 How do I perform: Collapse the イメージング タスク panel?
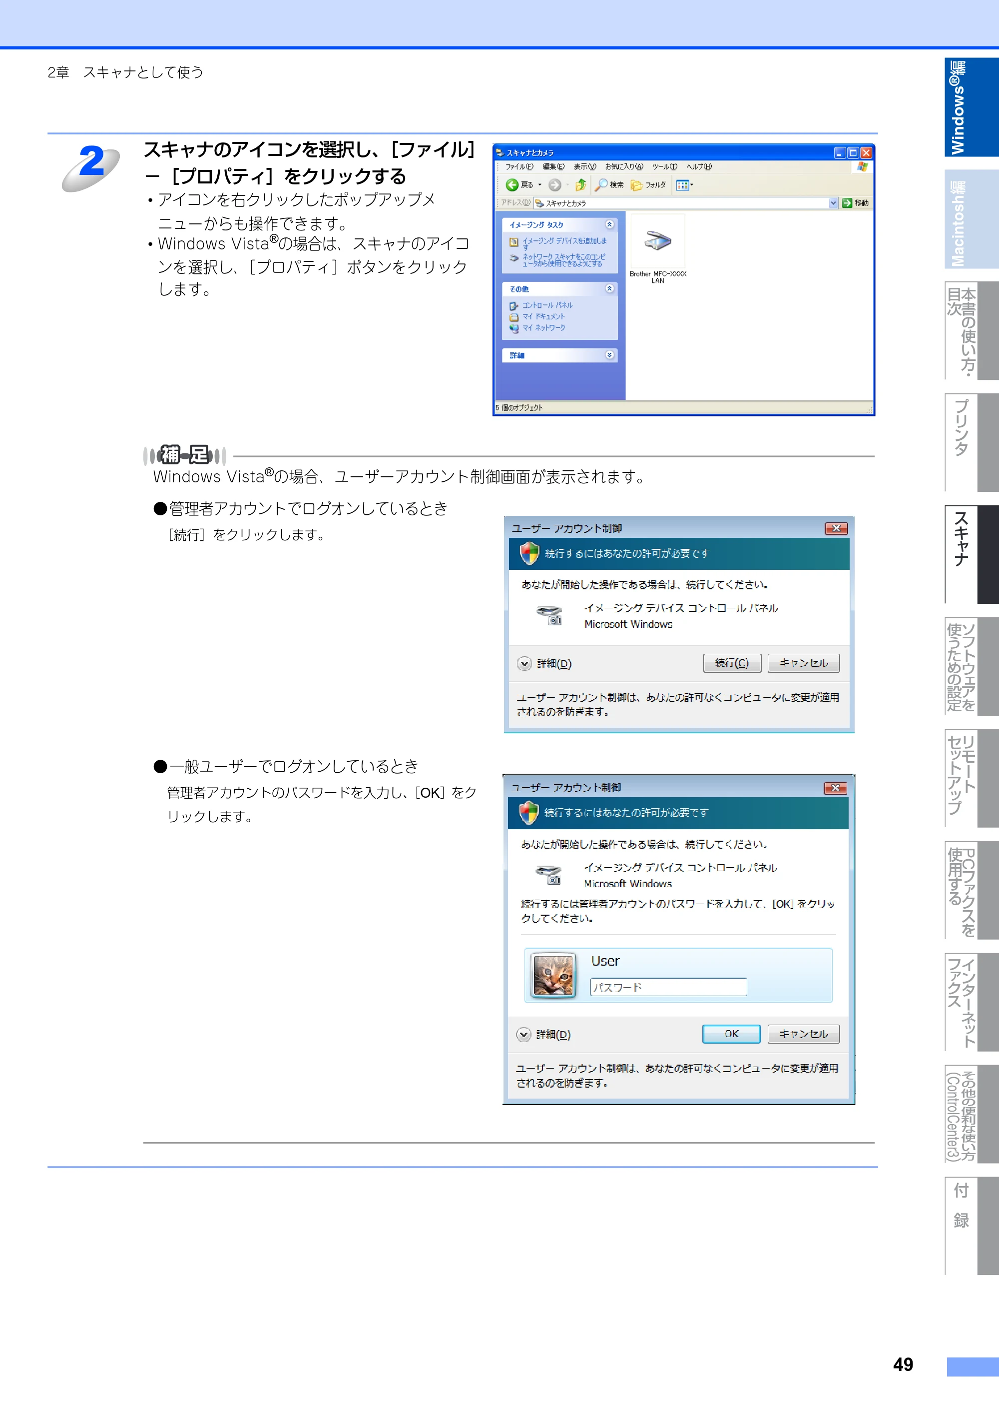click(609, 224)
